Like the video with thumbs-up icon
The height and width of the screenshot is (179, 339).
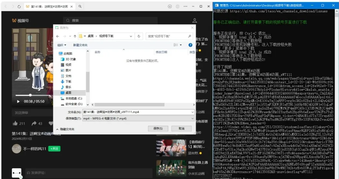tap(15, 124)
